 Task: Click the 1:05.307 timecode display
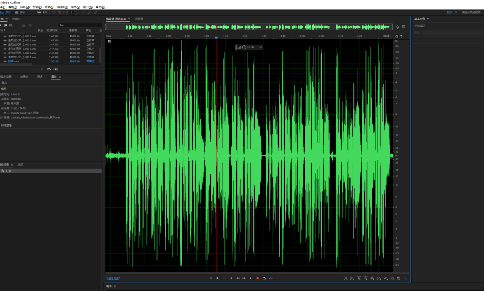pyautogui.click(x=113, y=279)
